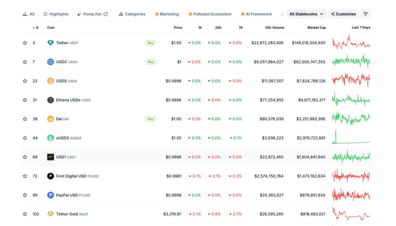Switch to Highlights tab
396x226 pixels.
point(56,14)
